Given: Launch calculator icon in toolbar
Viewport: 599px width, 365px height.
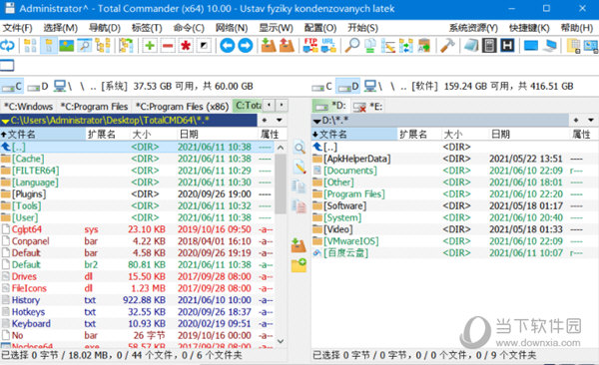Looking at the screenshot, I should [489, 46].
